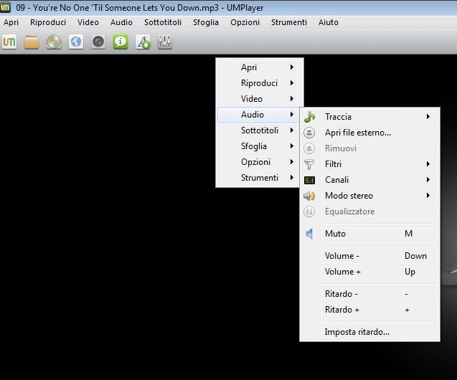Open the Opzioni menu in menu bar
457x380 pixels.
(245, 22)
